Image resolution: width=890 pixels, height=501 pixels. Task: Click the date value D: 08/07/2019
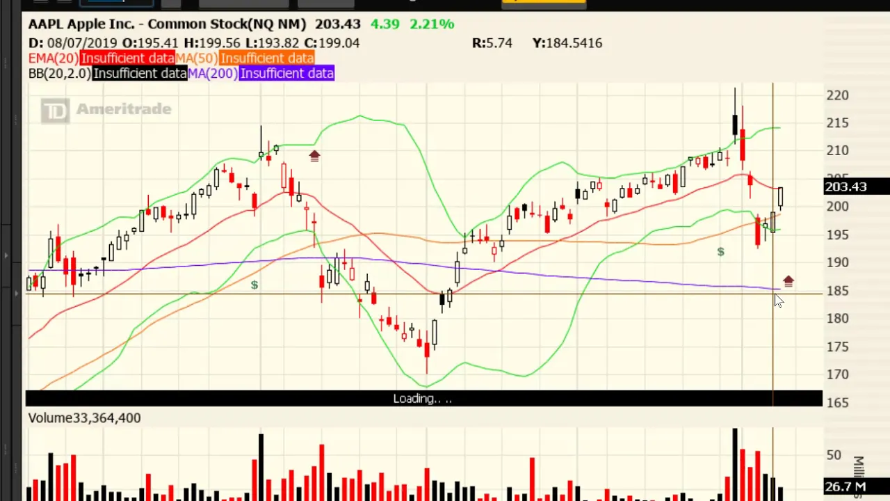coord(74,42)
